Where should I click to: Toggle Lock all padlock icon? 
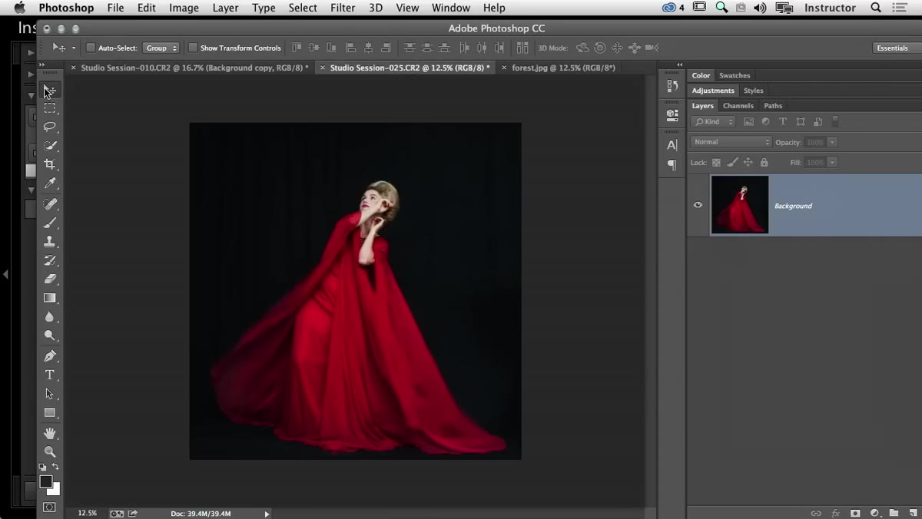point(764,163)
